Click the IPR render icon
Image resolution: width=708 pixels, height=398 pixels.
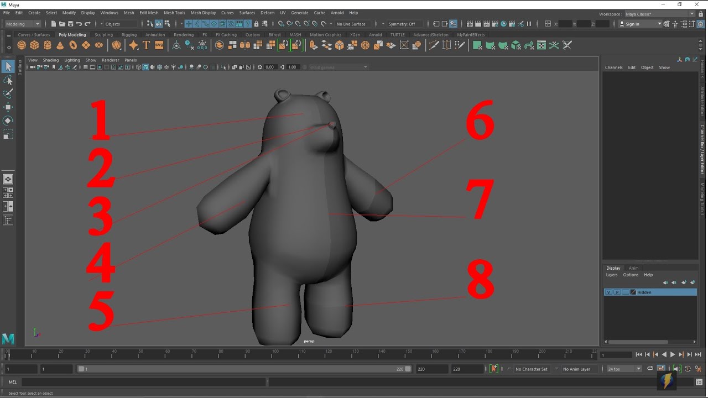[487, 24]
